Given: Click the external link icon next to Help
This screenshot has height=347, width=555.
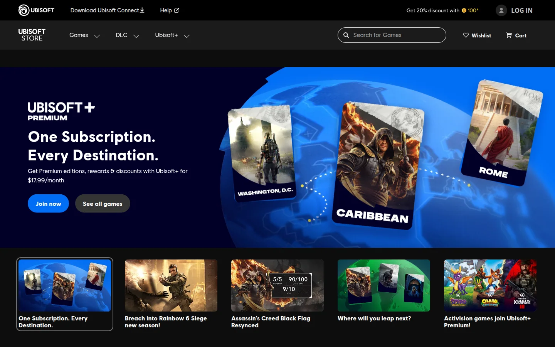Looking at the screenshot, I should click(x=177, y=10).
